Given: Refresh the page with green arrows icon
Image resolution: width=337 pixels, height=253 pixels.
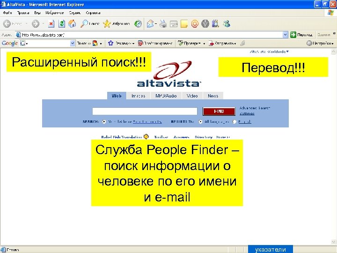Looking at the screenshot, I should 62,24.
